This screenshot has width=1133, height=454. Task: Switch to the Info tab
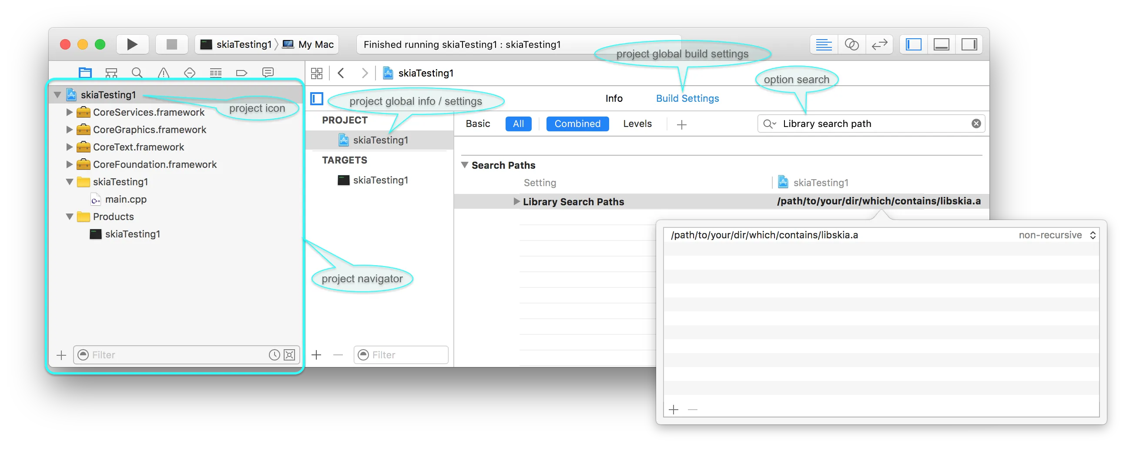click(614, 98)
